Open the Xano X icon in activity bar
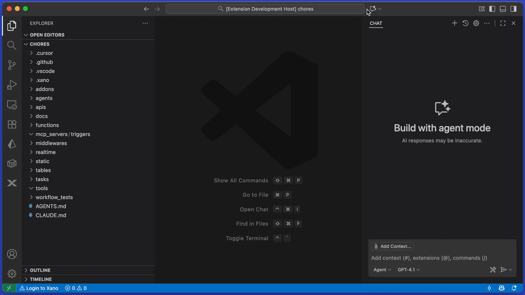Screen dimensions: 525x295 [12, 183]
